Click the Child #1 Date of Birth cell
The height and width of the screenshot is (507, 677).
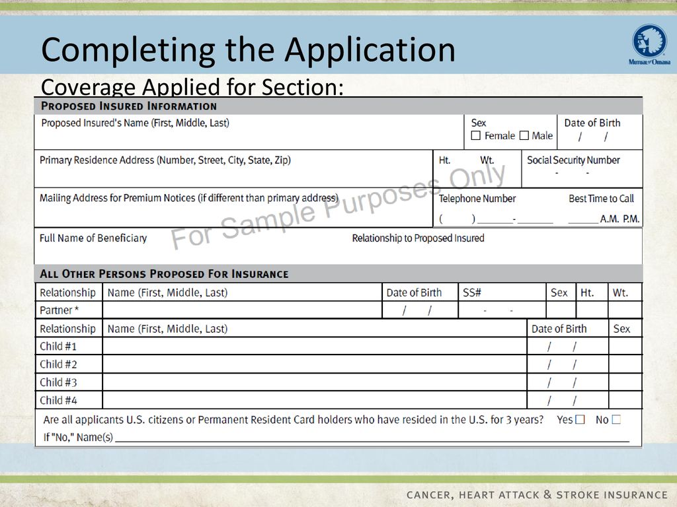coord(568,346)
